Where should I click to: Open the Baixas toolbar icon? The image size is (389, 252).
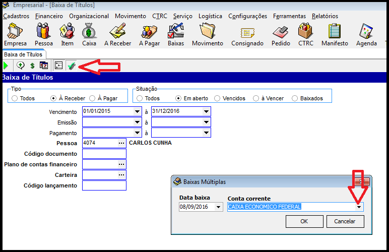pos(176,34)
